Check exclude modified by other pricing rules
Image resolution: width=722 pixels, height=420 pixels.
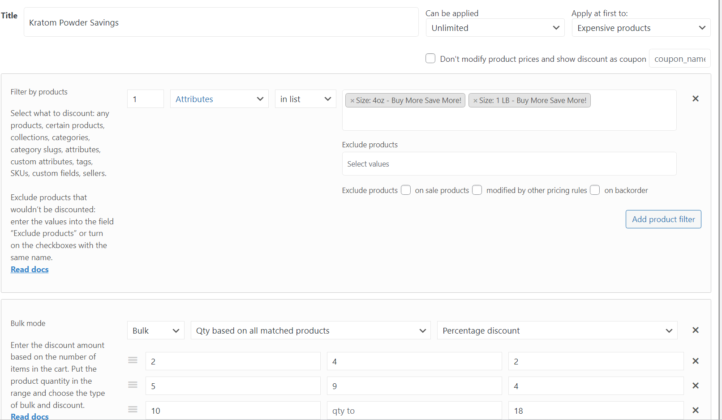pyautogui.click(x=477, y=190)
